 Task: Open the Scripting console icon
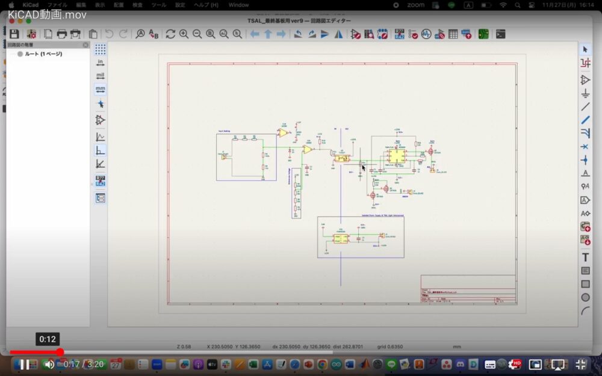[500, 34]
